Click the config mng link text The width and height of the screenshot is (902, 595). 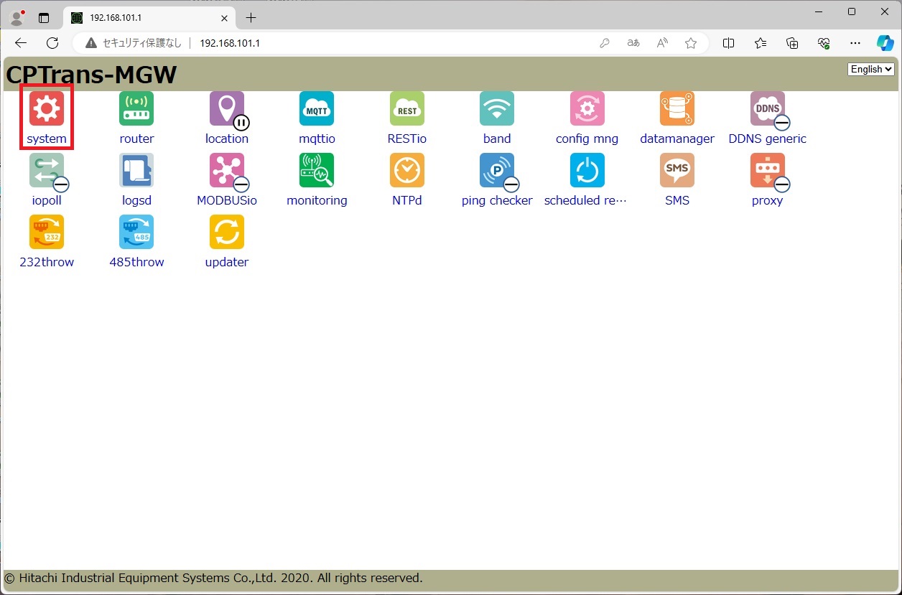coord(587,139)
